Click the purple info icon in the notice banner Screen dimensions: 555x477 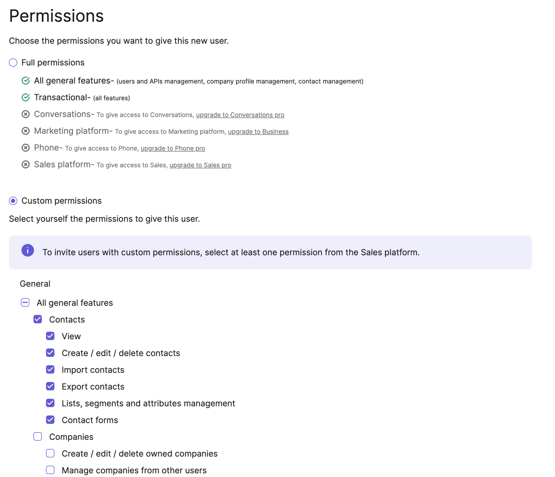(28, 250)
